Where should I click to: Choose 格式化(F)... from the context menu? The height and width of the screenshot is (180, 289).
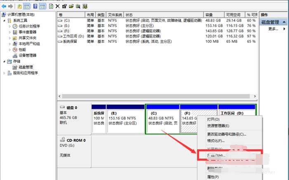point(216,141)
